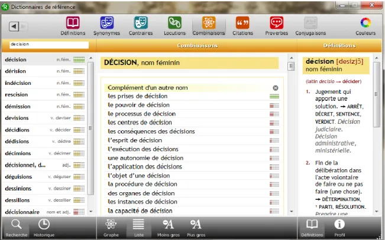Click combination les instances de décision
Image resolution: width=385 pixels, height=240 pixels.
(x=143, y=202)
